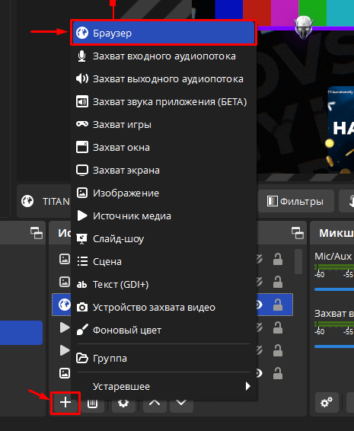Move selected source up with arrow
This screenshot has width=354, height=431.
click(155, 404)
